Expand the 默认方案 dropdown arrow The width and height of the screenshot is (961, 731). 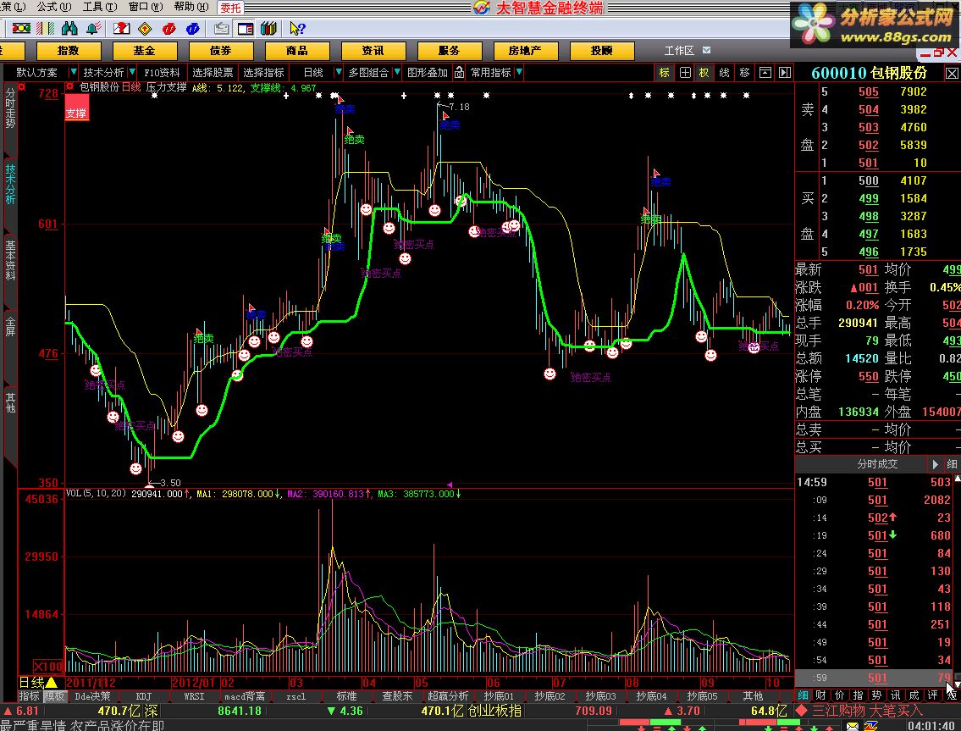click(x=74, y=72)
